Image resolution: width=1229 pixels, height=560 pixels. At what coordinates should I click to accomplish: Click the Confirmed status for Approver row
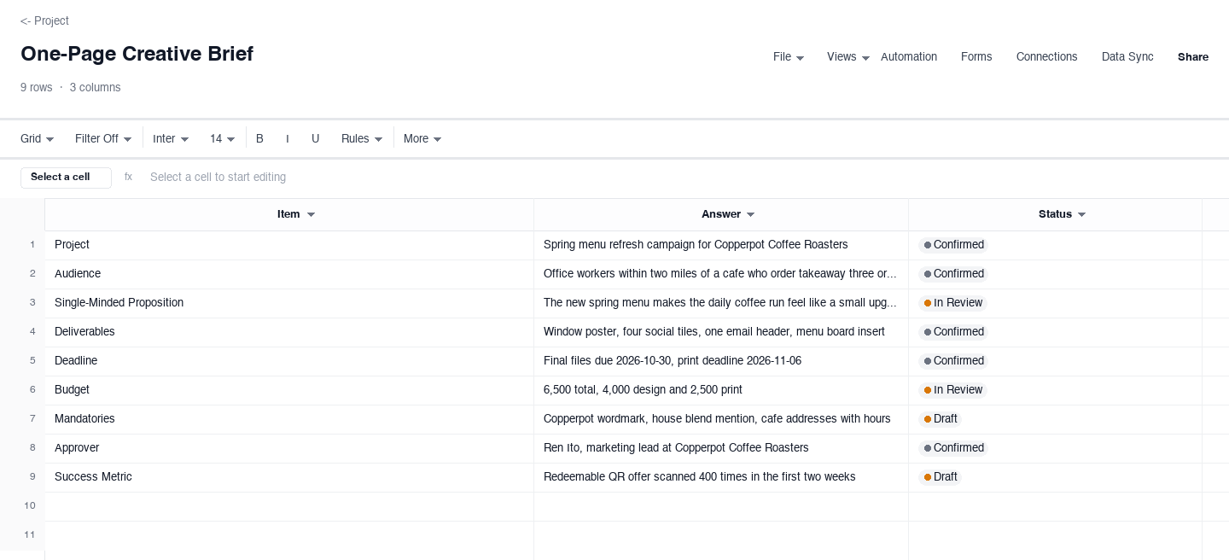coord(953,448)
